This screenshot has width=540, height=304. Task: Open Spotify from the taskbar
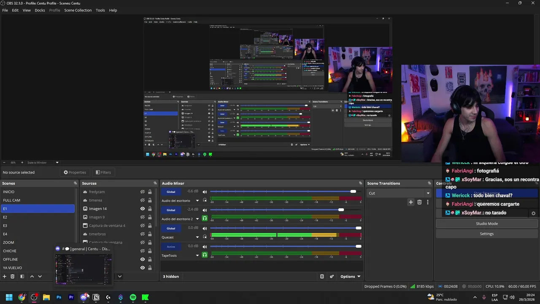tap(133, 297)
